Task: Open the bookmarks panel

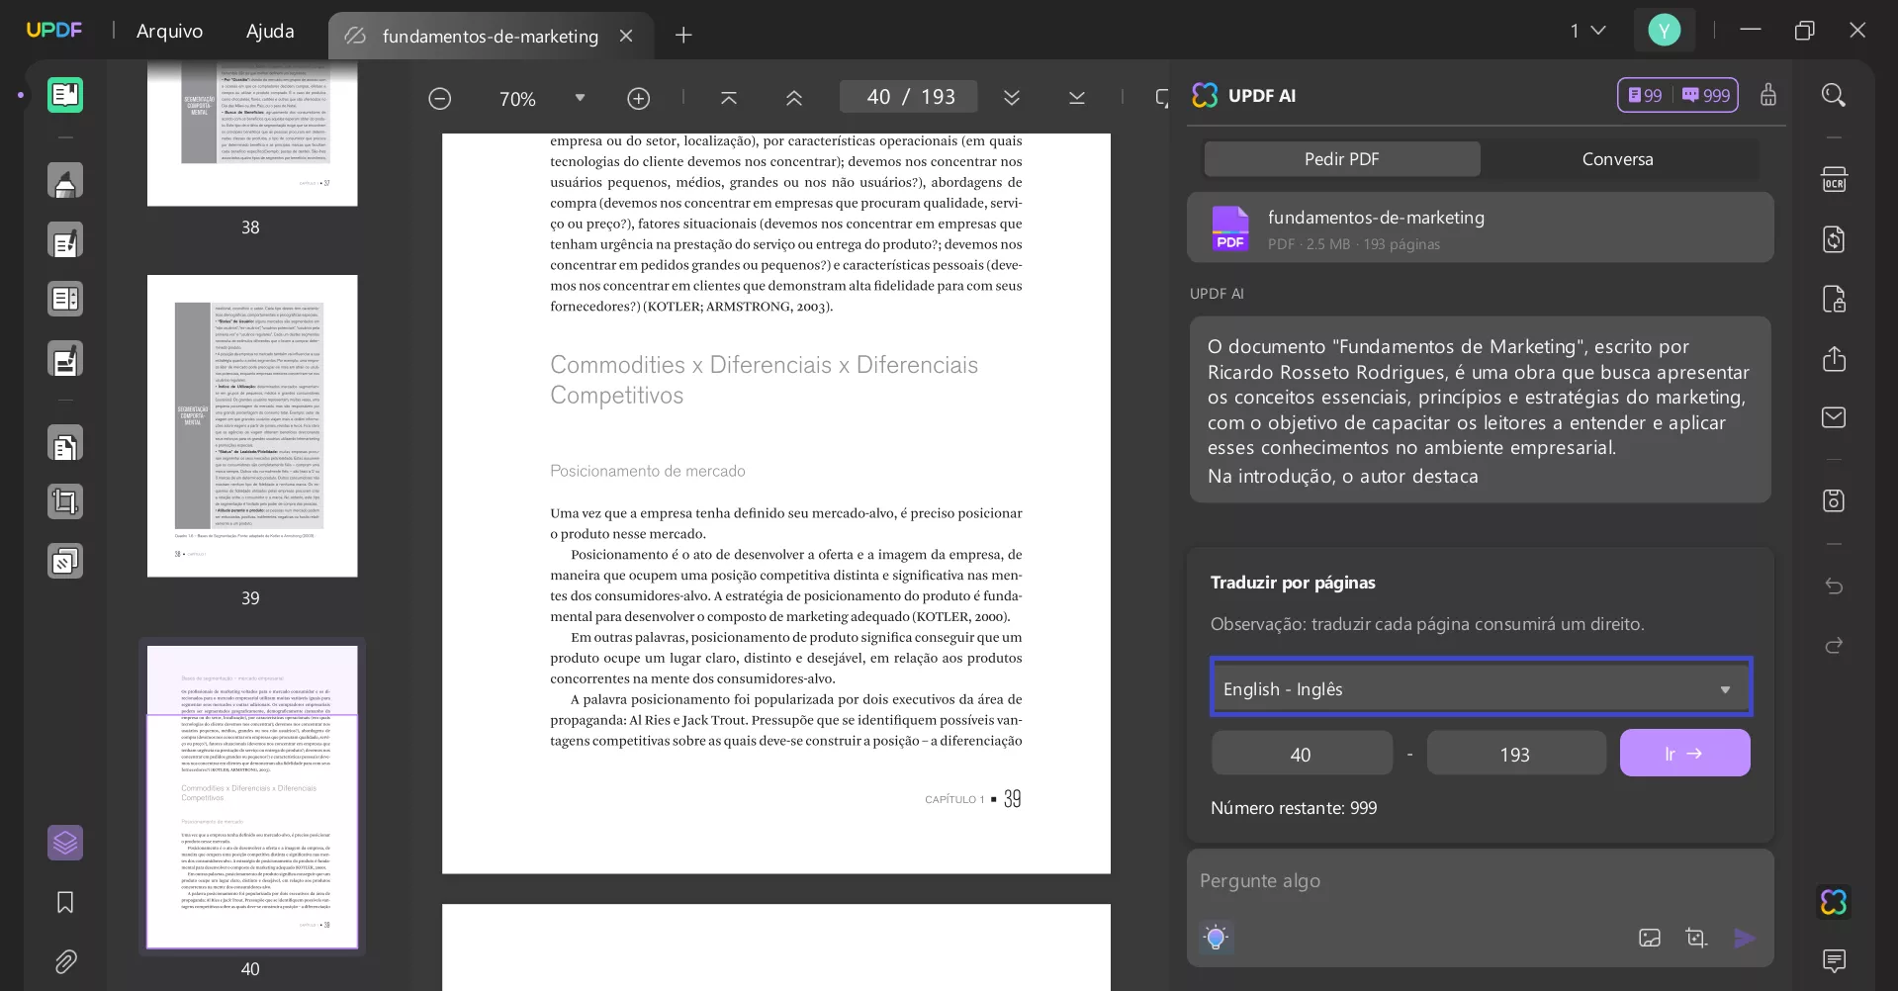Action: [x=63, y=902]
